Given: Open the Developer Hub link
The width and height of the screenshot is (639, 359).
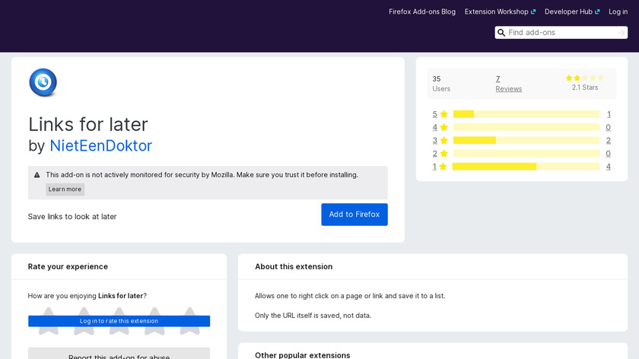Looking at the screenshot, I should point(572,11).
